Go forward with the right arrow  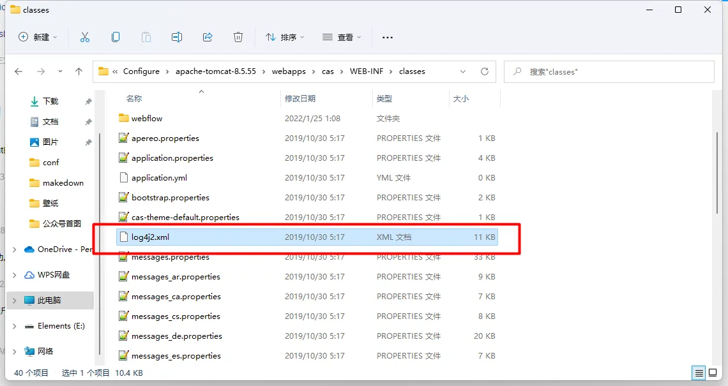(41, 71)
